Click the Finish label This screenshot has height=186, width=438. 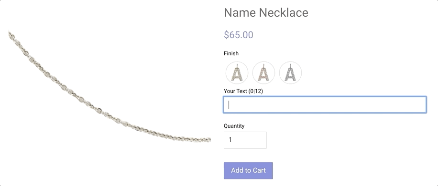(231, 53)
